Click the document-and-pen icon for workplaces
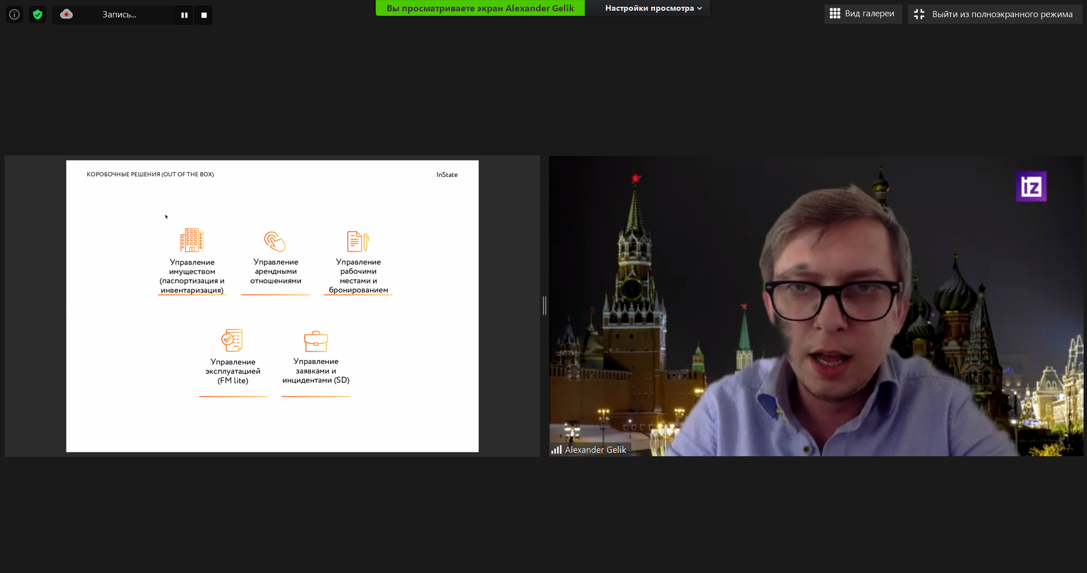The image size is (1087, 573). pyautogui.click(x=358, y=241)
